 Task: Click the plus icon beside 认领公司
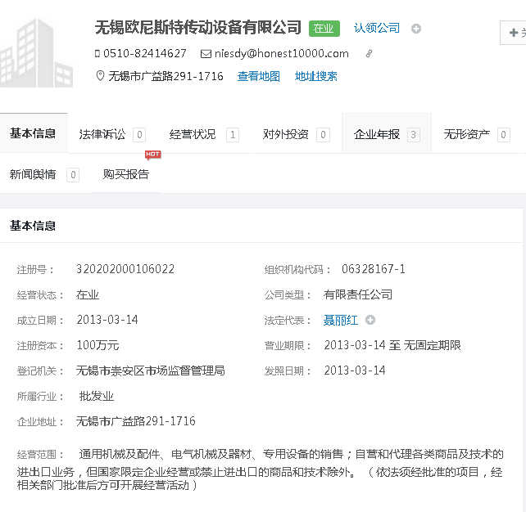click(x=416, y=29)
